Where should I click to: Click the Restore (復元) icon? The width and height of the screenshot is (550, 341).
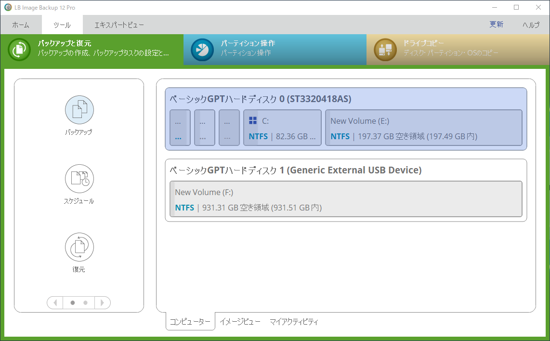[x=79, y=247]
